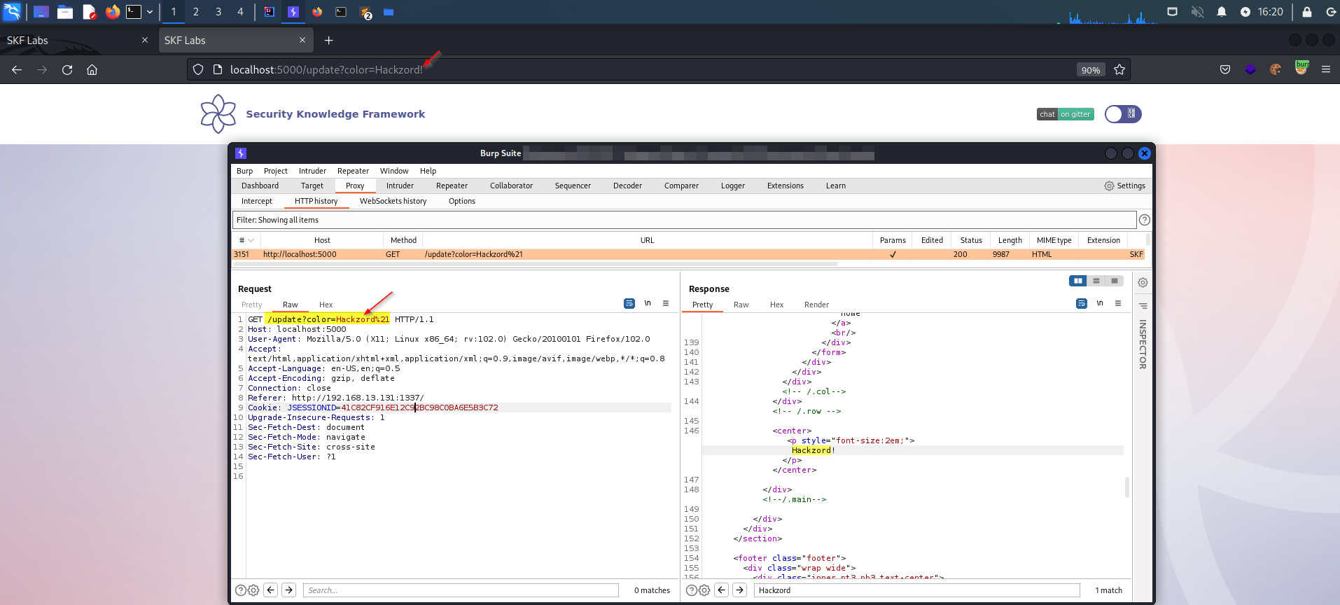This screenshot has width=1340, height=605.
Task: Reload the current page
Action: point(67,69)
